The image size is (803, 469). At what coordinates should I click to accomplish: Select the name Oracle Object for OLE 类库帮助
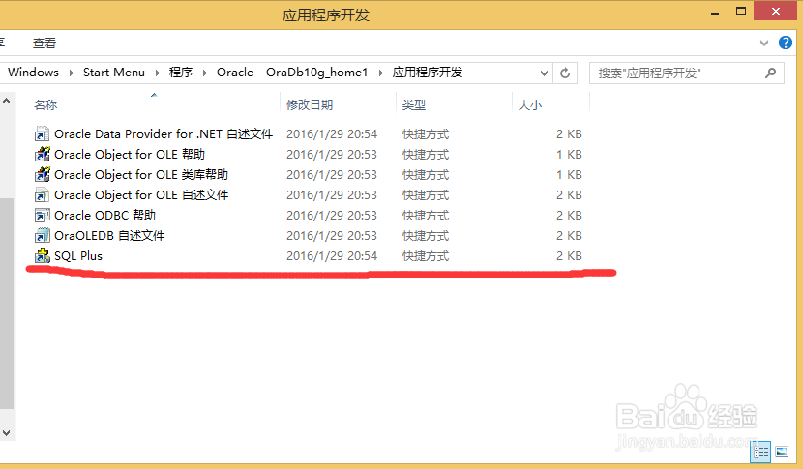[x=141, y=175]
